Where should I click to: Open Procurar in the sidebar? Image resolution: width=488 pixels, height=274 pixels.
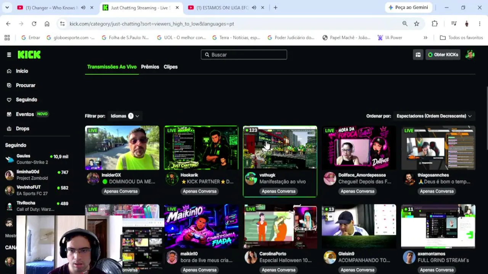click(x=21, y=85)
